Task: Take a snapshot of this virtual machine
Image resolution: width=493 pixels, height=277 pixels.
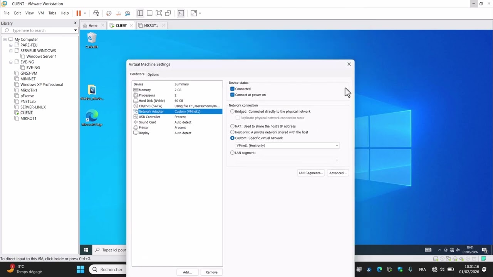Action: (x=109, y=13)
